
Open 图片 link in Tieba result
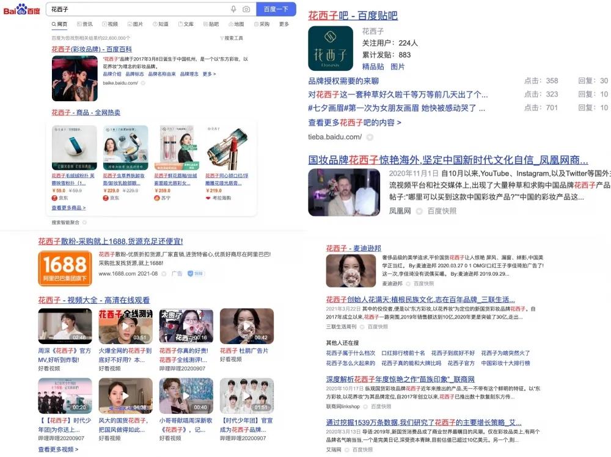click(x=398, y=67)
